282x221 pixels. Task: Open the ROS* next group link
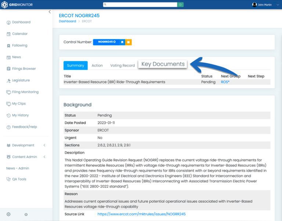click(225, 82)
